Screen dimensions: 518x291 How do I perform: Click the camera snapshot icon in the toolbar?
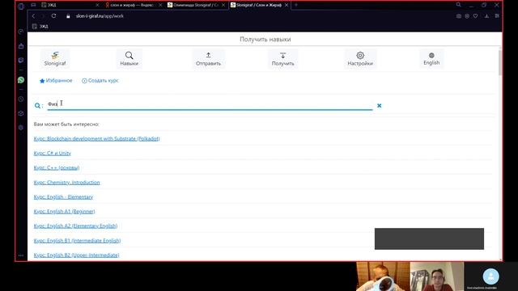click(x=459, y=16)
